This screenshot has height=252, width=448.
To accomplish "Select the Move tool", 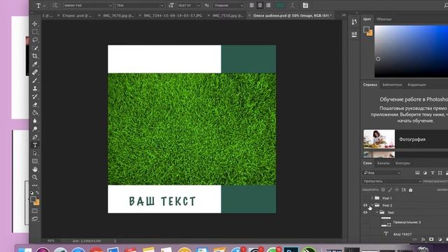I will click(x=35, y=24).
